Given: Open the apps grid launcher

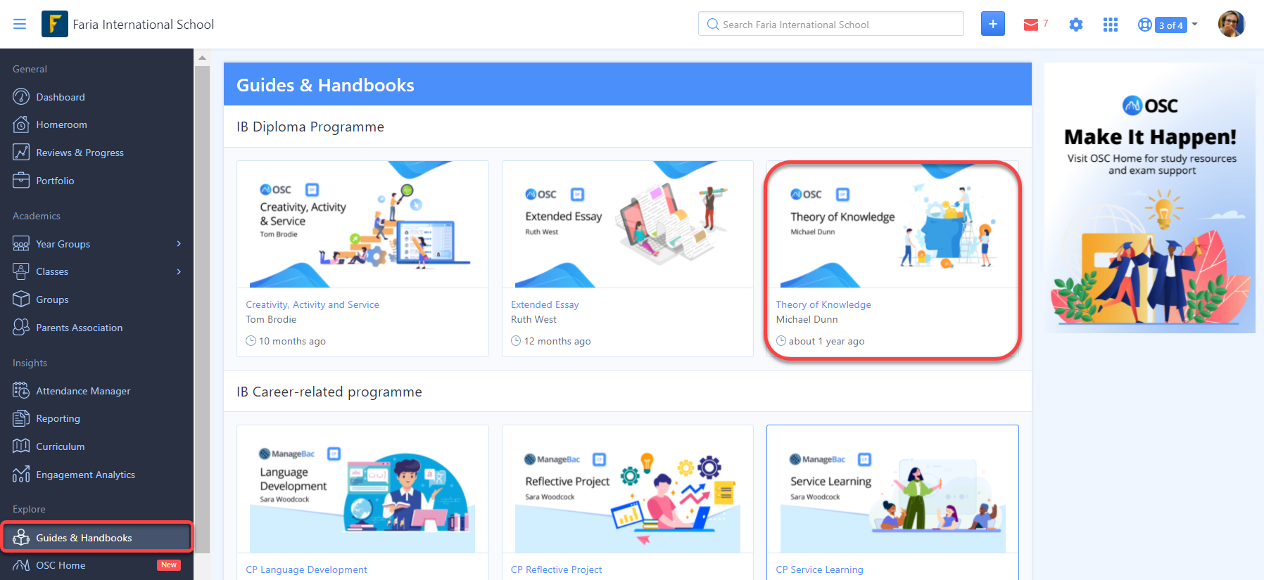Looking at the screenshot, I should point(1111,25).
